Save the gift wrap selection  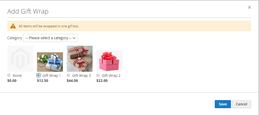coord(223,104)
